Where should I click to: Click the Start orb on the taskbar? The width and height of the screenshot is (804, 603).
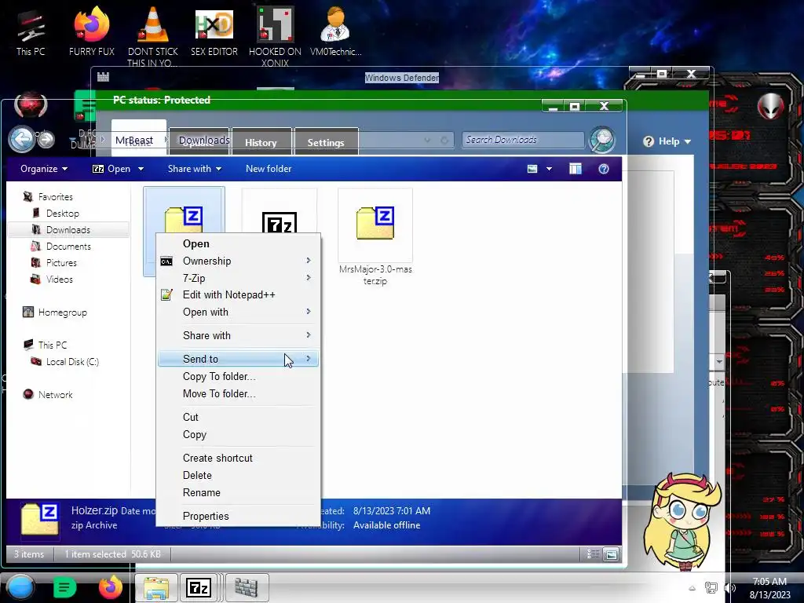pos(20,587)
